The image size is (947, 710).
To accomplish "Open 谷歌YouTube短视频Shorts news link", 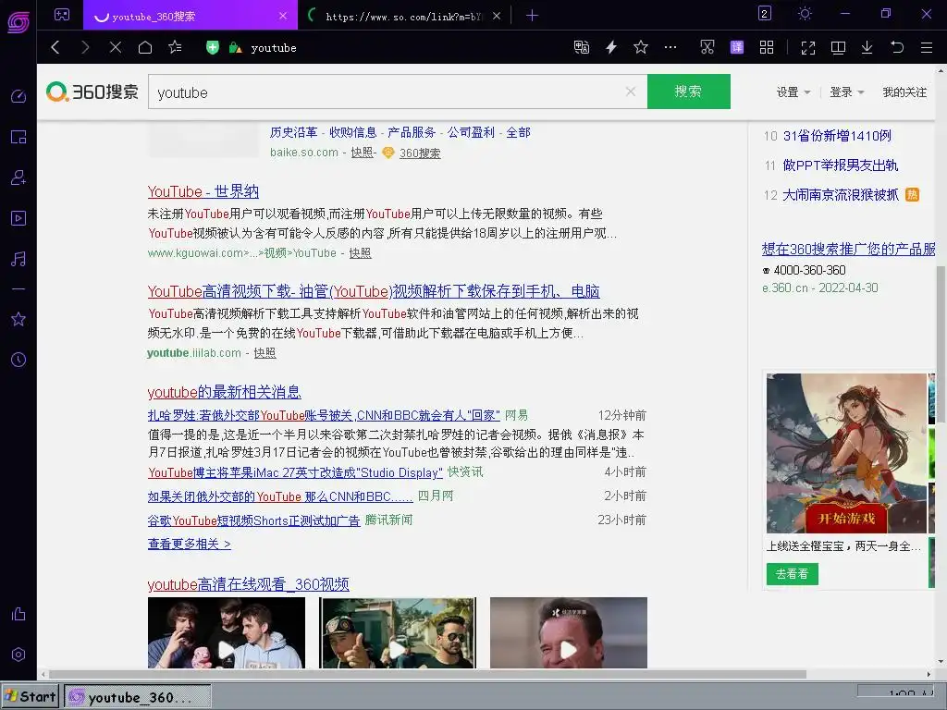I will [x=253, y=520].
